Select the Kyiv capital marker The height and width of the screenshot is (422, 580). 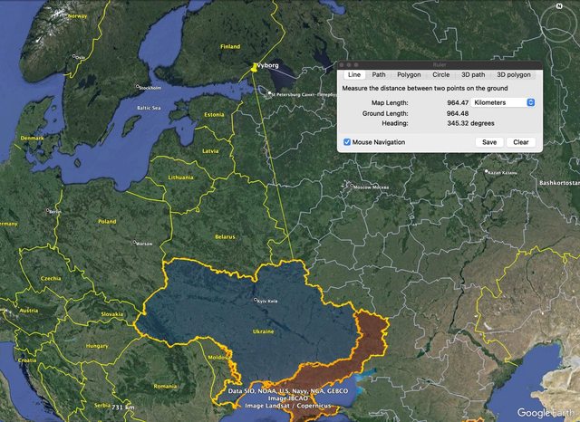[255, 299]
